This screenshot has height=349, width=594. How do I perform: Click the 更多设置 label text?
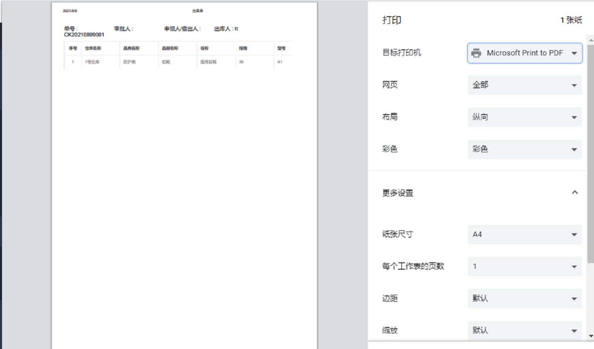point(398,193)
